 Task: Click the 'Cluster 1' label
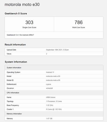point(10,109)
